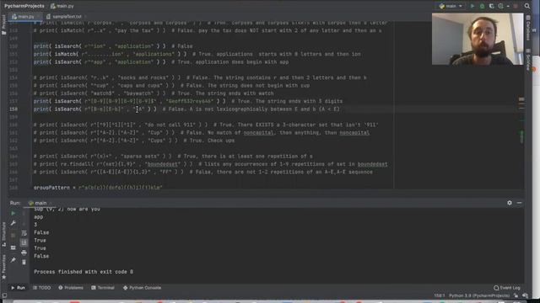Open the Terminal tool window
540x303 pixels.
point(103,288)
